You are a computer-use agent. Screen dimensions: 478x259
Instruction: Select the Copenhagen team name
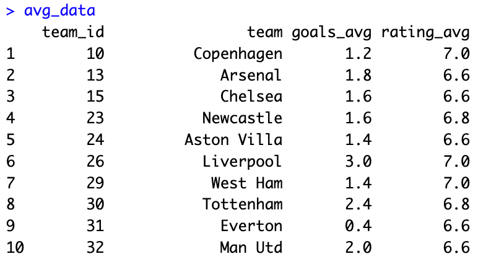coord(238,54)
